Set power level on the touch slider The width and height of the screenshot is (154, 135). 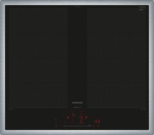pyautogui.click(x=77, y=126)
